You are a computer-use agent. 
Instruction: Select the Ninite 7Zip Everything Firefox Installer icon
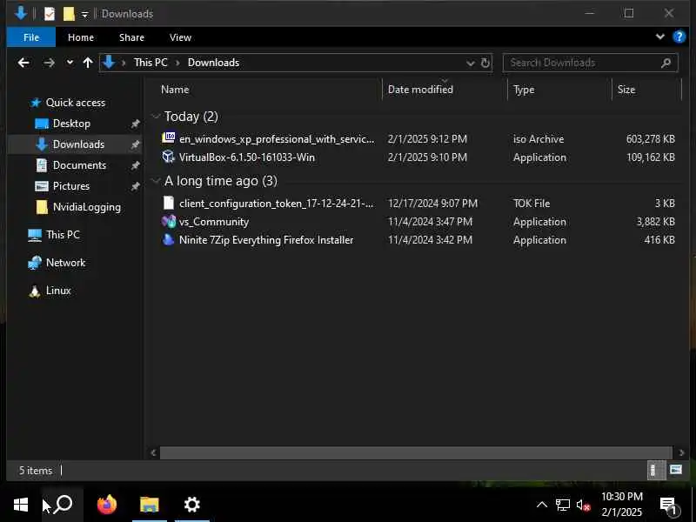[x=168, y=240]
